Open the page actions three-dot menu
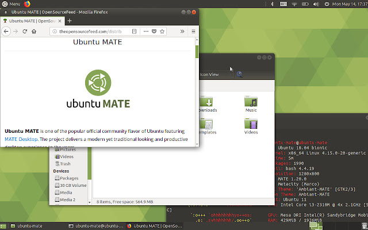The height and width of the screenshot is (230, 368). pos(146,31)
